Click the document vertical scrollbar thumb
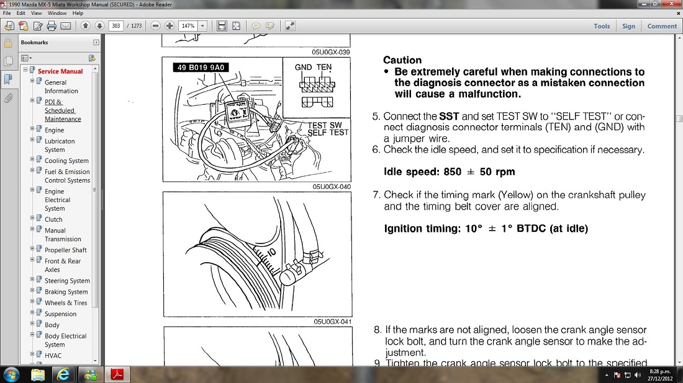The width and height of the screenshot is (683, 383). pos(679,118)
